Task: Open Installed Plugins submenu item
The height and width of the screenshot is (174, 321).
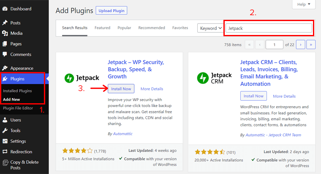Action: point(17,91)
